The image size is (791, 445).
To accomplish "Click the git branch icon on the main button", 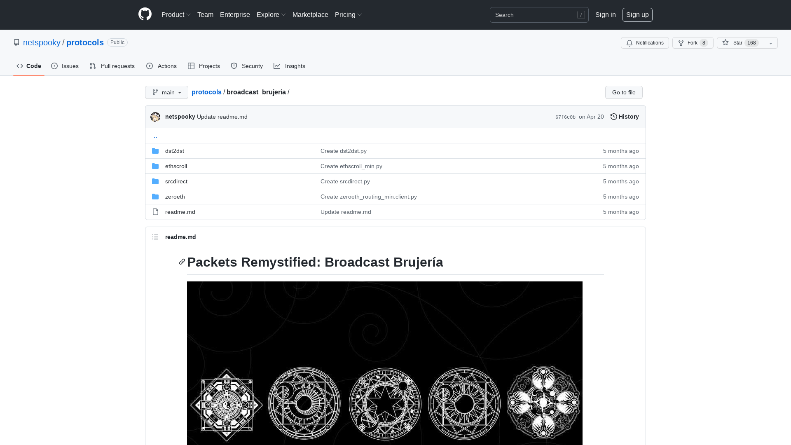I will point(155,92).
